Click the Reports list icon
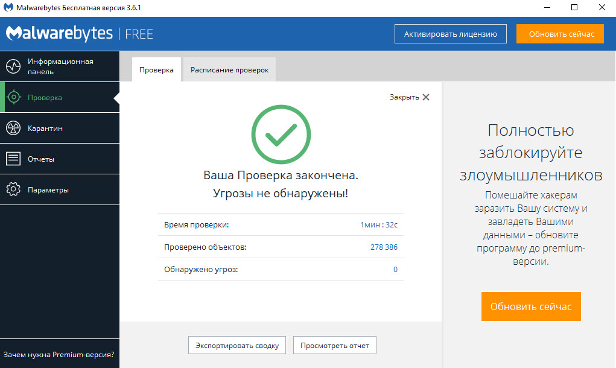 coord(13,159)
